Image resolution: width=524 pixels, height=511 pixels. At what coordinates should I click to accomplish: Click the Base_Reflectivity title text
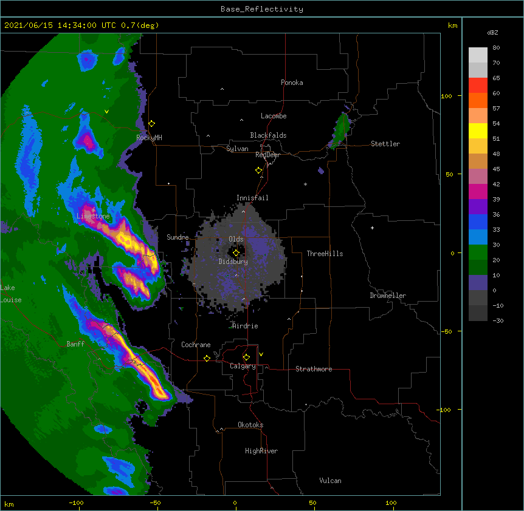click(x=262, y=9)
